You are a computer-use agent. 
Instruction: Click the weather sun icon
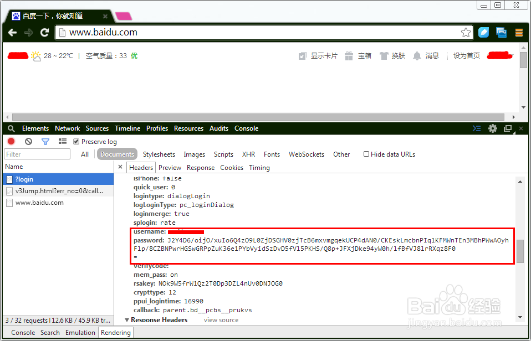point(36,56)
